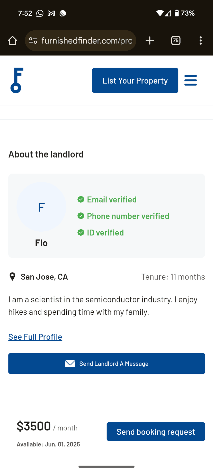Tap the Email verified checkmark badge
Image resolution: width=213 pixels, height=473 pixels.
pos(81,199)
